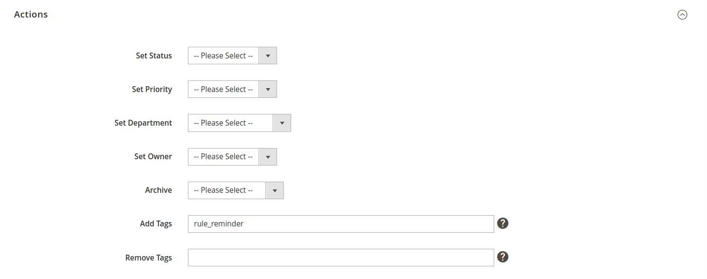Focus the Add Tags field containing rule_reminder
The height and width of the screenshot is (279, 707).
pos(341,223)
